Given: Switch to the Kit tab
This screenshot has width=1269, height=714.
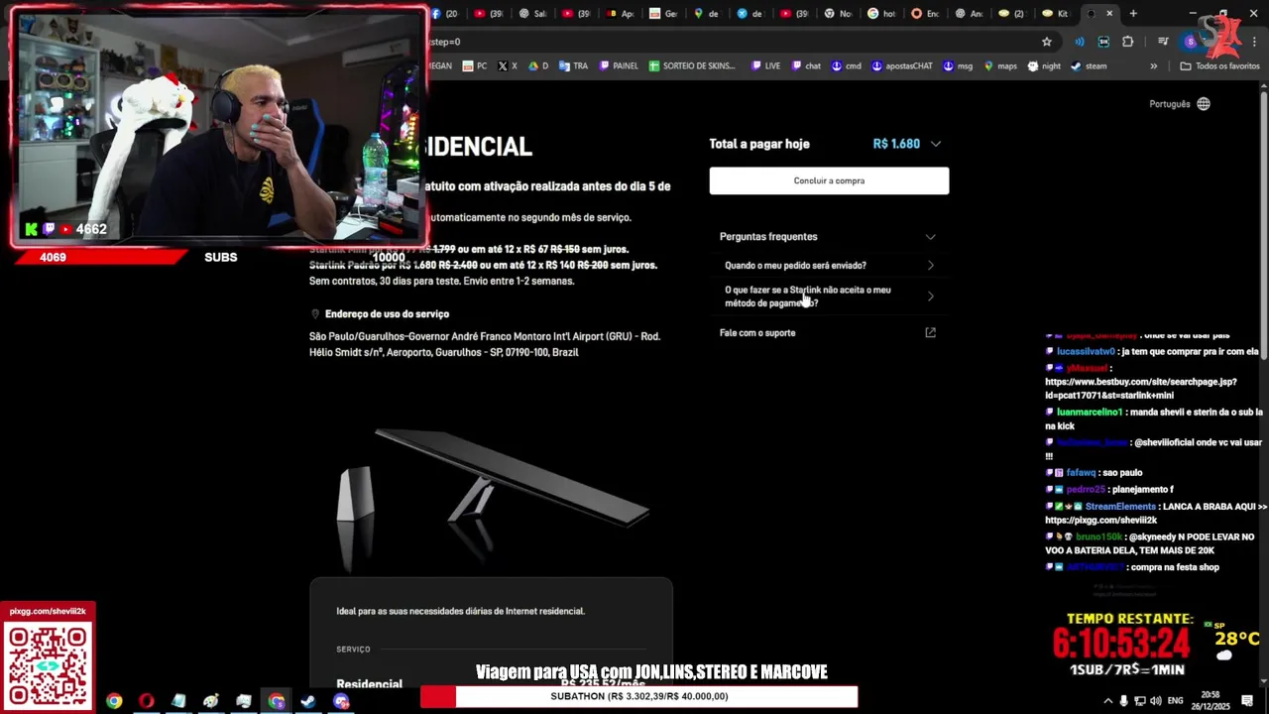Looking at the screenshot, I should 1056,14.
